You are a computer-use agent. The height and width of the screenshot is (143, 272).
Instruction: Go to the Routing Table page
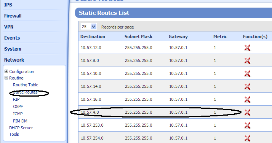pyautogui.click(x=26, y=85)
